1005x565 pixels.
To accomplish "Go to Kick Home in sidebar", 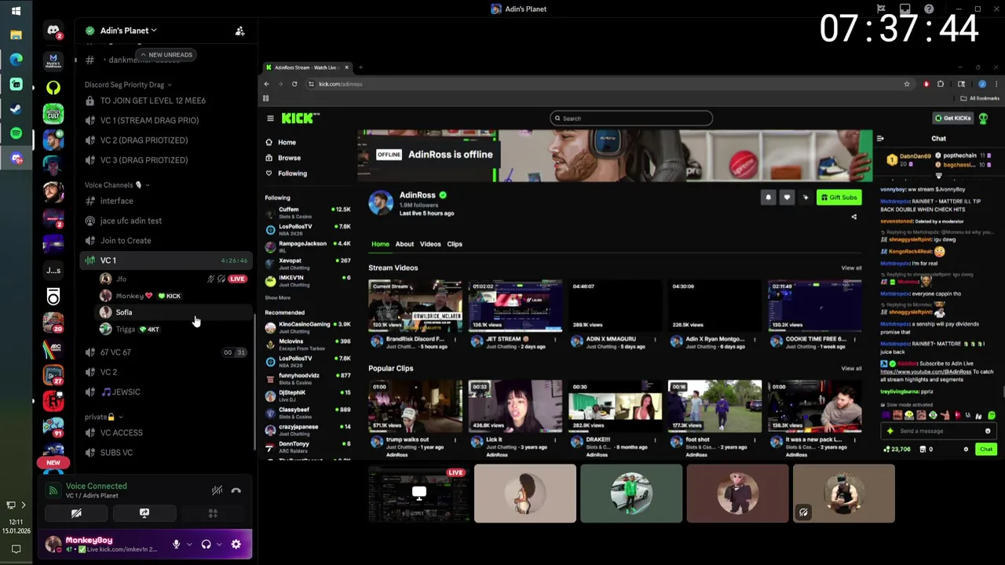I will (287, 142).
